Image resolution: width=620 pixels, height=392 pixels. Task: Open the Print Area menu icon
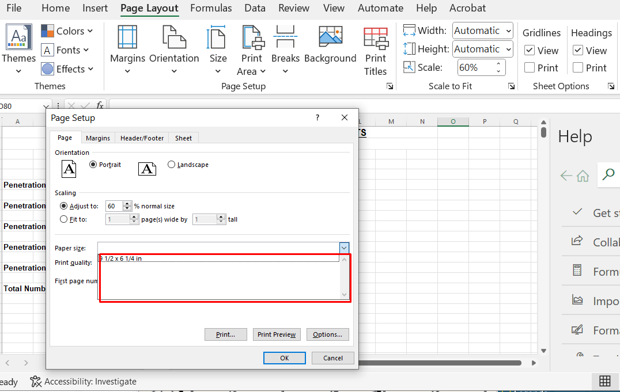click(x=252, y=37)
